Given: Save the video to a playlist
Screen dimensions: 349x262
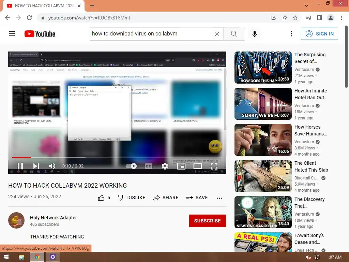Looking at the screenshot, I should point(197,198).
